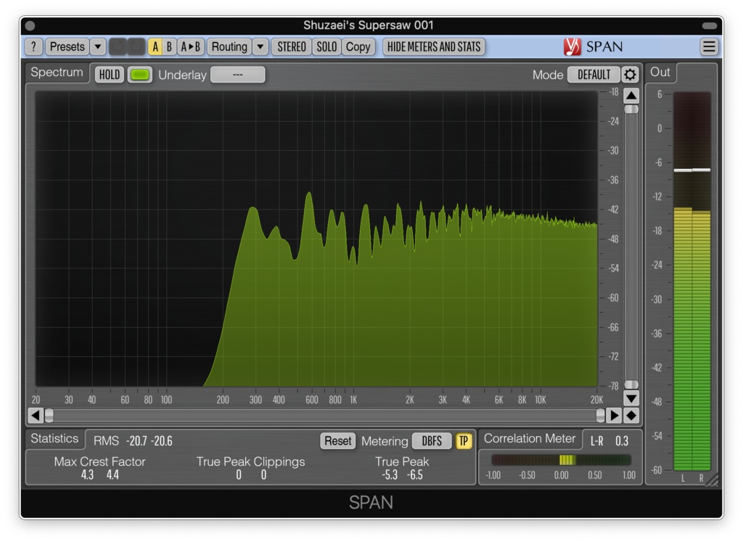
Task: Click the True Peak value -6.5
Action: [x=415, y=475]
